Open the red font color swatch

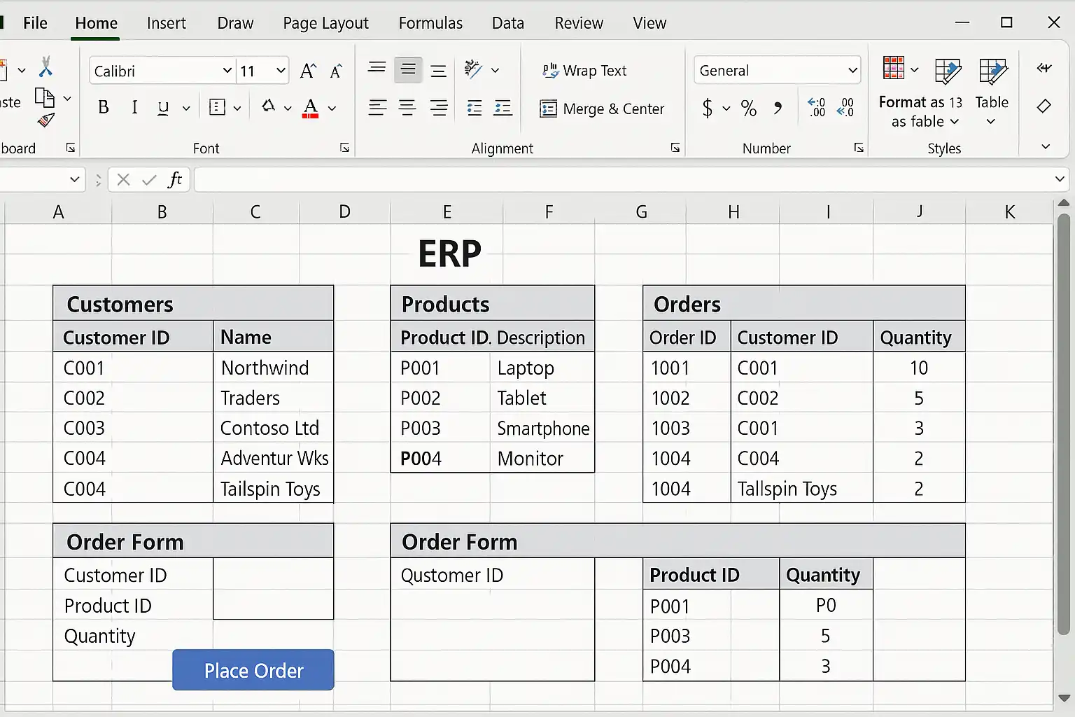click(311, 108)
